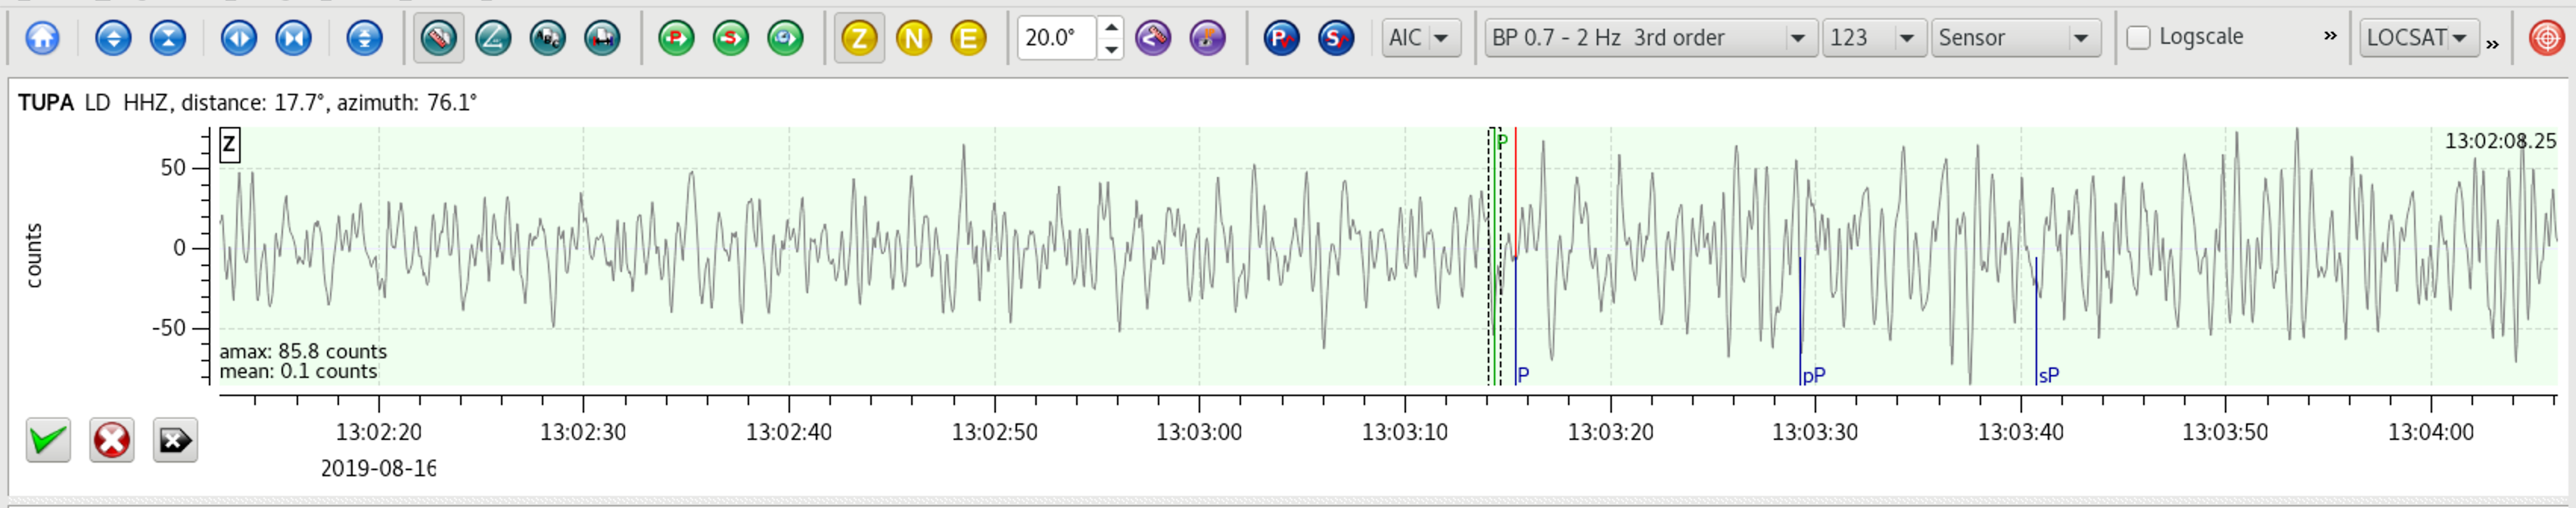Click the purple search-station icon
This screenshot has width=2576, height=508.
[x=1208, y=38]
